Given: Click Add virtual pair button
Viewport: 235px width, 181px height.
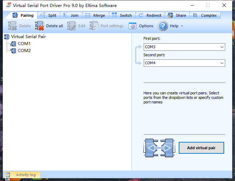Looking at the screenshot, I should pyautogui.click(x=201, y=148).
